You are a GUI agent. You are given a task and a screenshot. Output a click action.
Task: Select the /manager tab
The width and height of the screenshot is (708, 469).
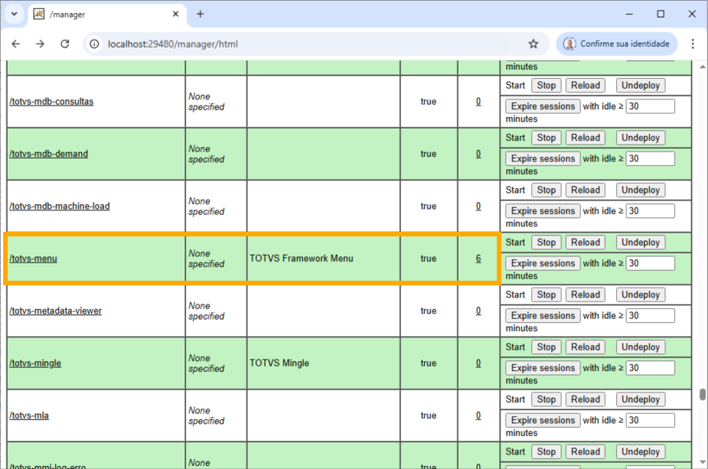107,14
